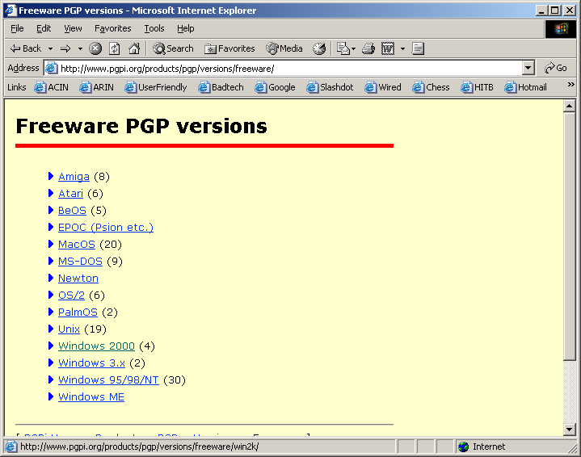The height and width of the screenshot is (457, 581).
Task: Click the Windows logo throbber icon
Action: [561, 29]
